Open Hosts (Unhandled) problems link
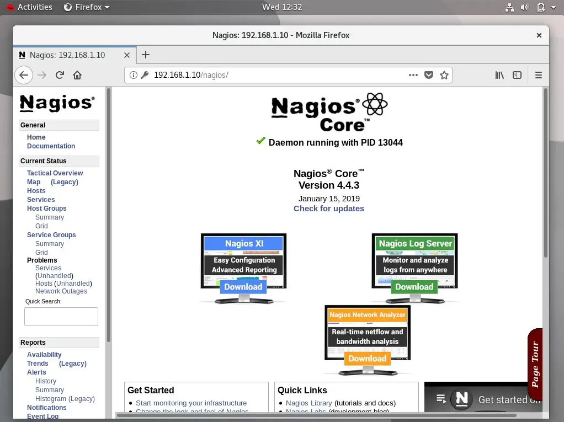564x422 pixels. coord(63,283)
